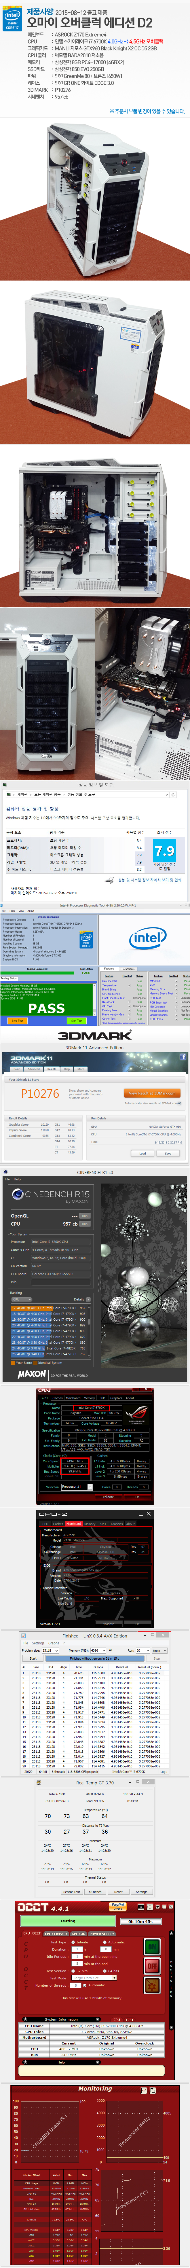Screen dimensions: 190x2268
Task: Open Settings menu in LinX
Action: (38, 1643)
